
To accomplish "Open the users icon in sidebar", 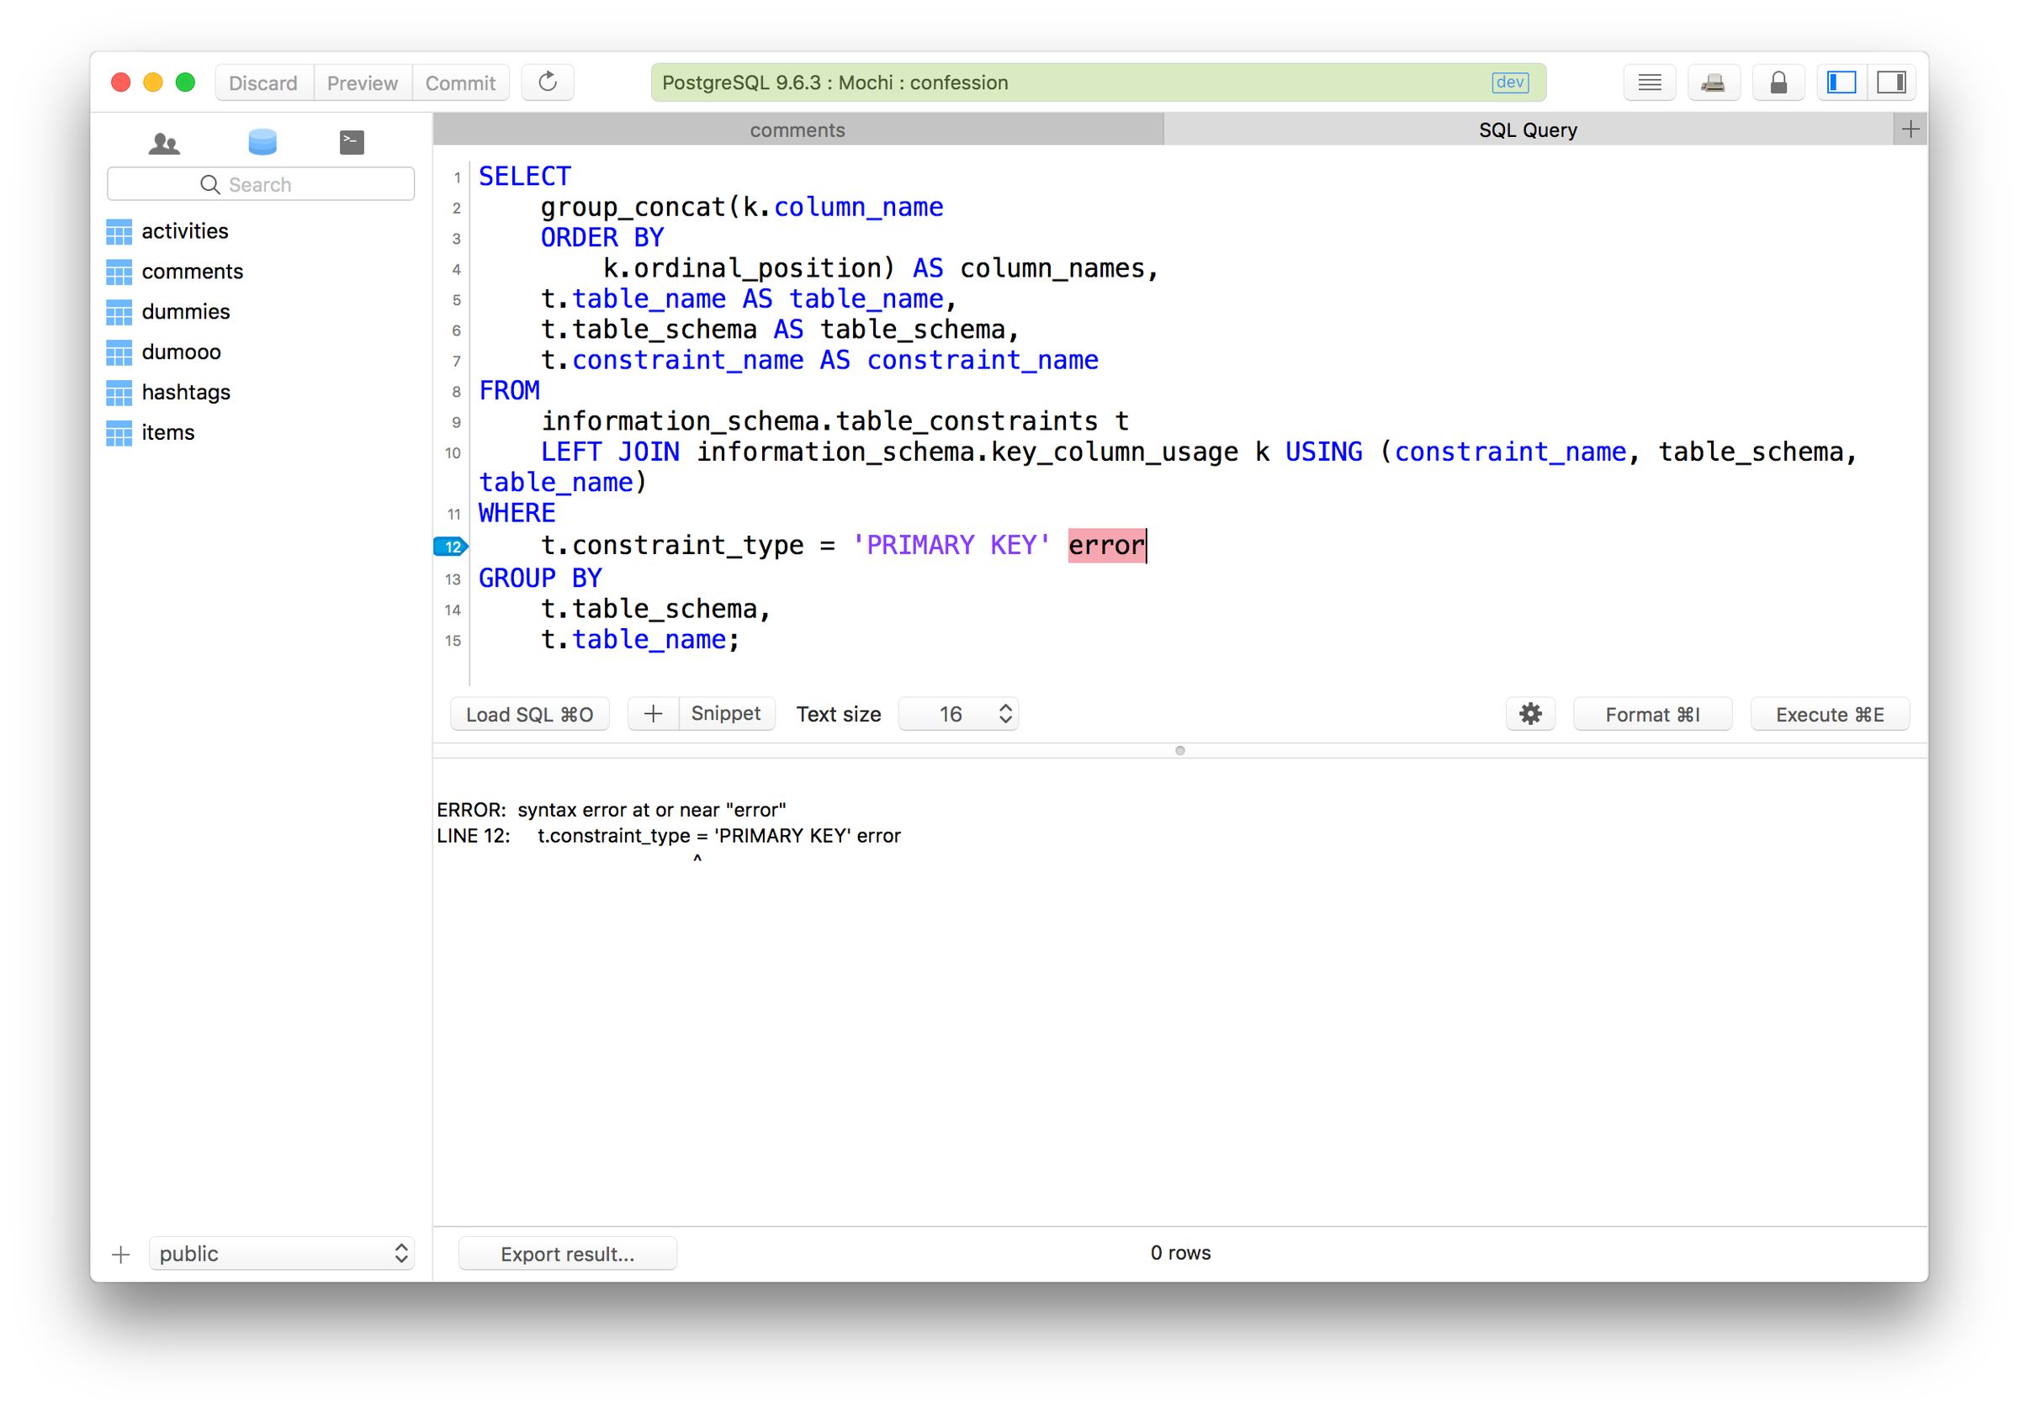I will tap(164, 142).
